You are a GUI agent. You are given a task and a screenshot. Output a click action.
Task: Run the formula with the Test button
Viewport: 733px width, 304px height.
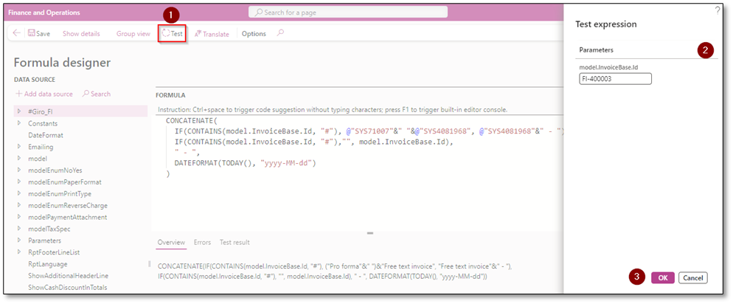(172, 34)
